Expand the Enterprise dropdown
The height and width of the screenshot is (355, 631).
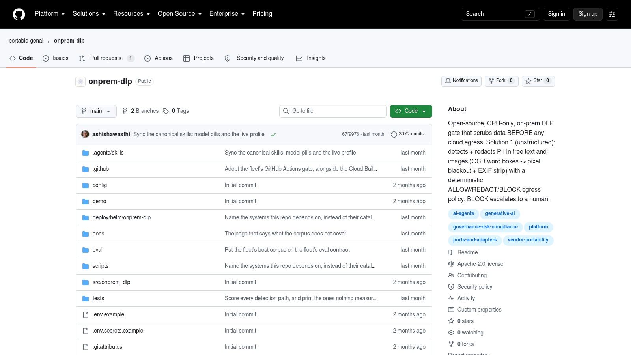[x=227, y=14]
